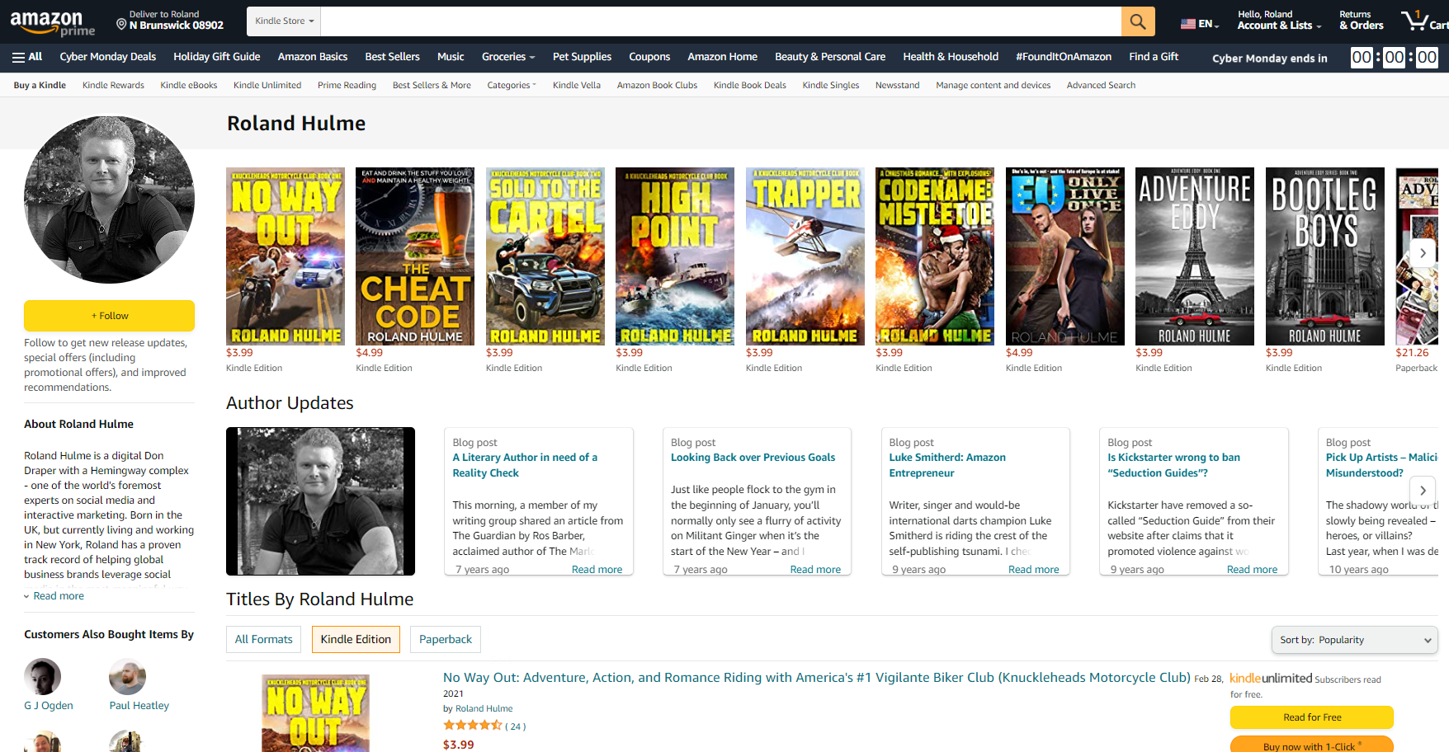Image resolution: width=1449 pixels, height=752 pixels.
Task: Expand the About Roland Hulme Read more
Action: tap(58, 596)
